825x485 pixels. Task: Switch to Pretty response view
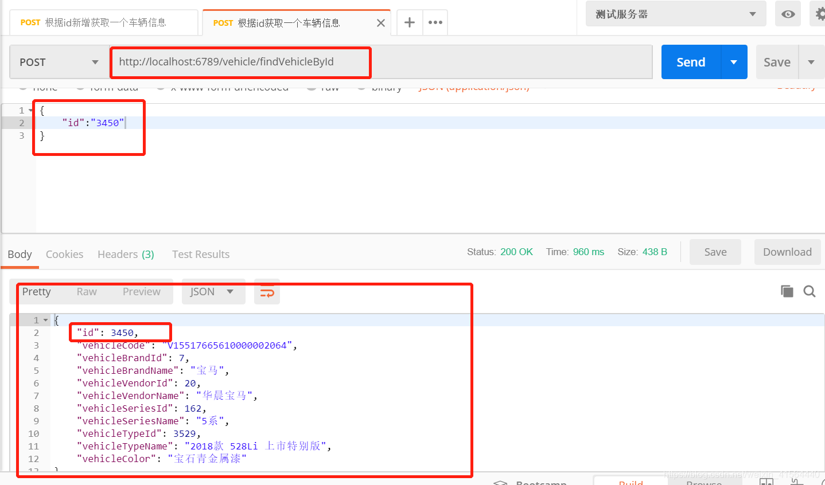coord(36,291)
